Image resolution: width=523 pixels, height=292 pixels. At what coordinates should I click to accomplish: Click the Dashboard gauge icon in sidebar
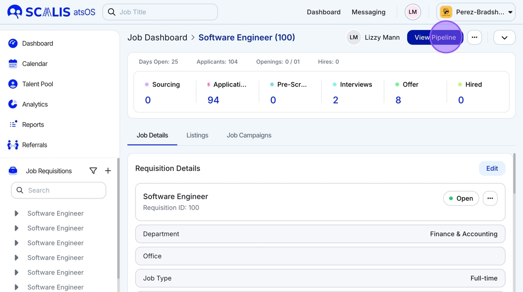coord(13,43)
